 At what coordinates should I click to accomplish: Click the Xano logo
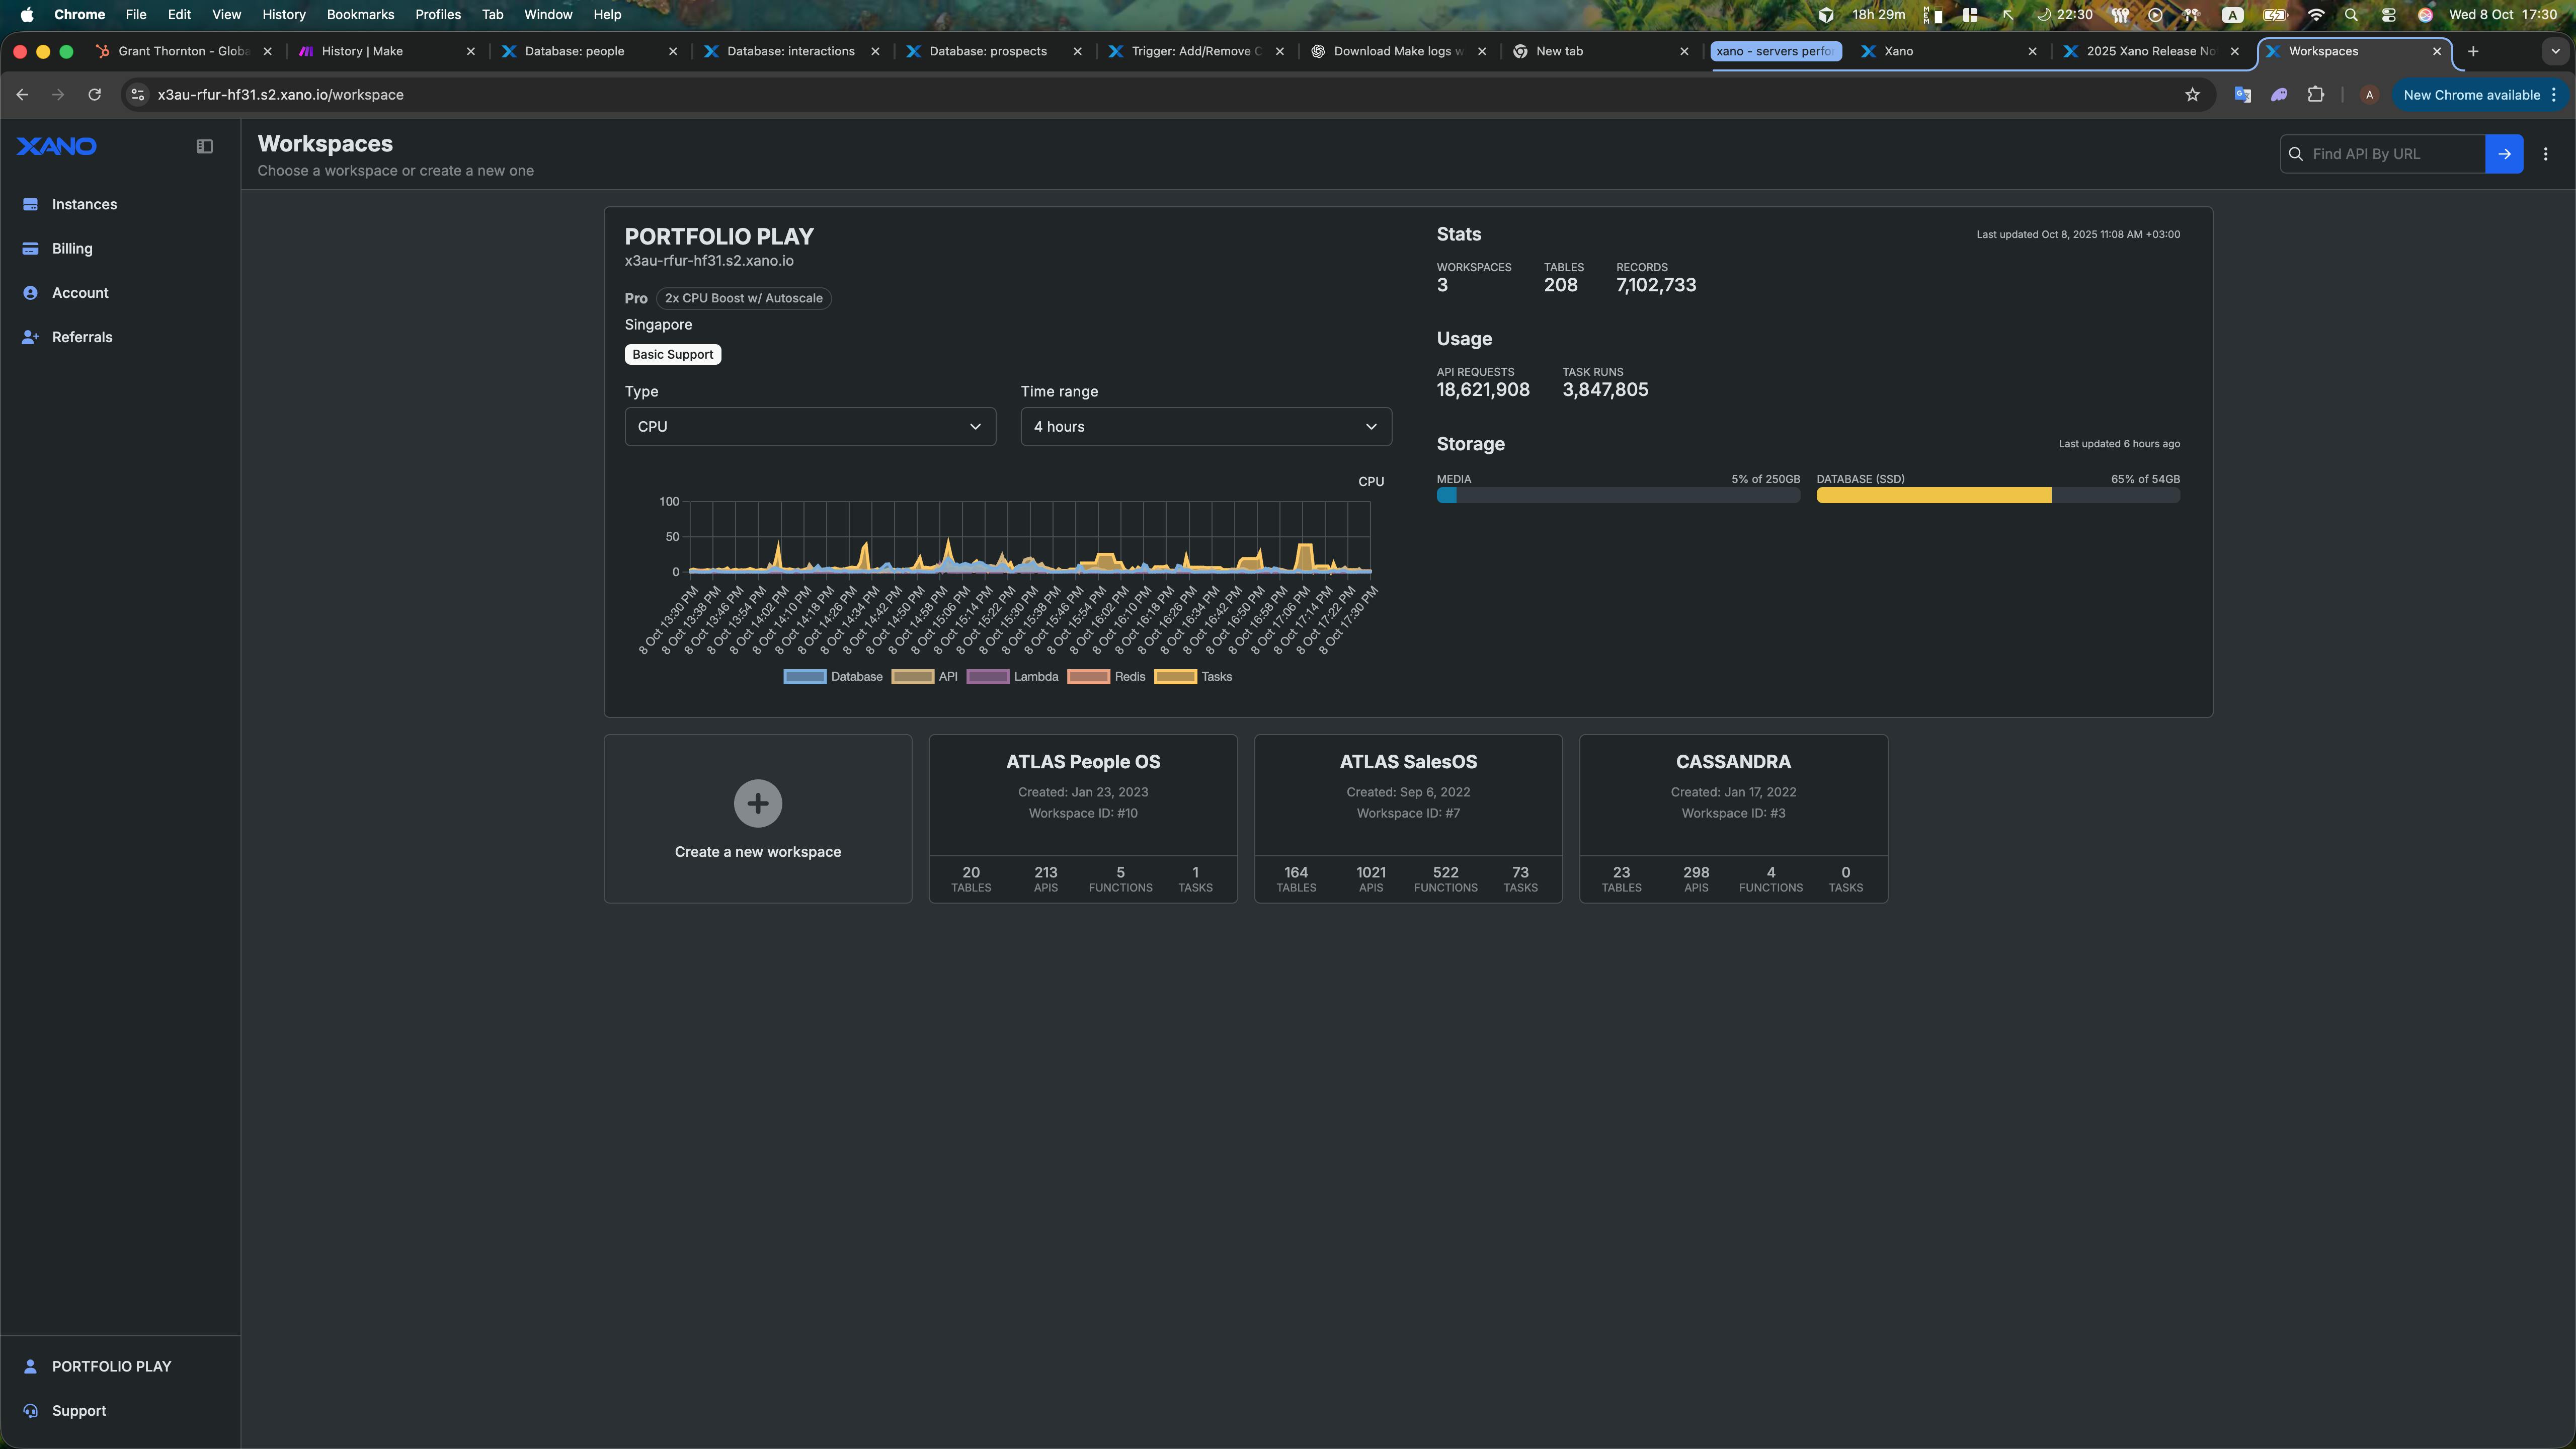[57, 146]
